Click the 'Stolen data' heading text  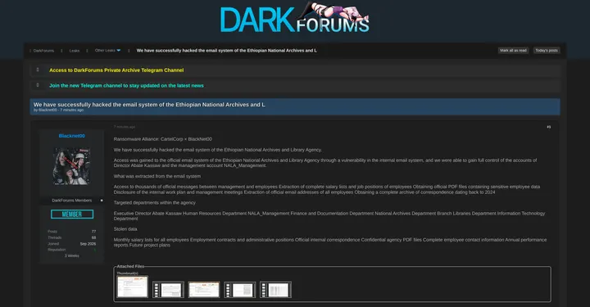(x=125, y=229)
